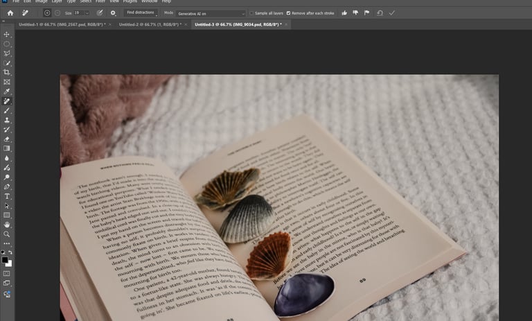
Task: Open the Layer menu
Action: (57, 1)
